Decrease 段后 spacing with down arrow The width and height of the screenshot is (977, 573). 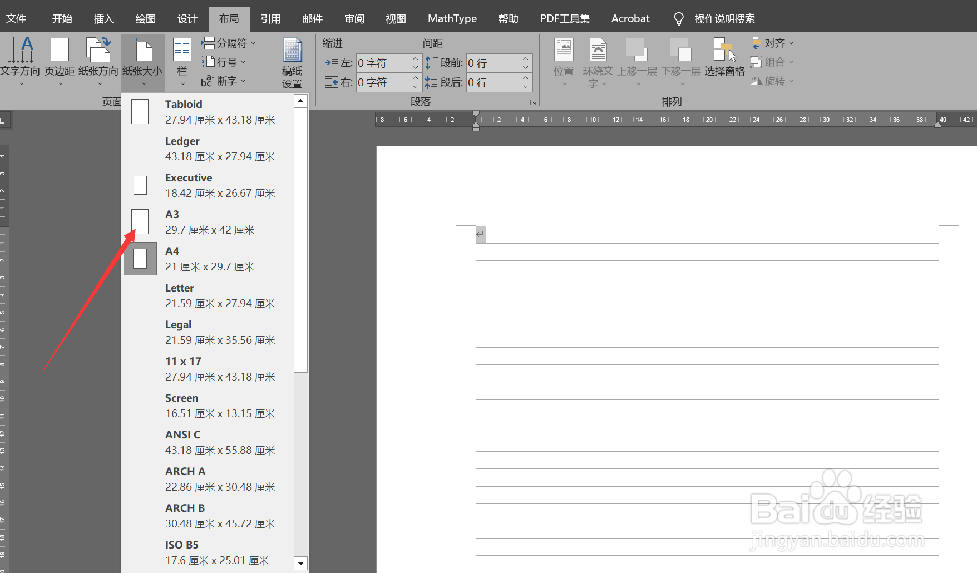coord(526,87)
